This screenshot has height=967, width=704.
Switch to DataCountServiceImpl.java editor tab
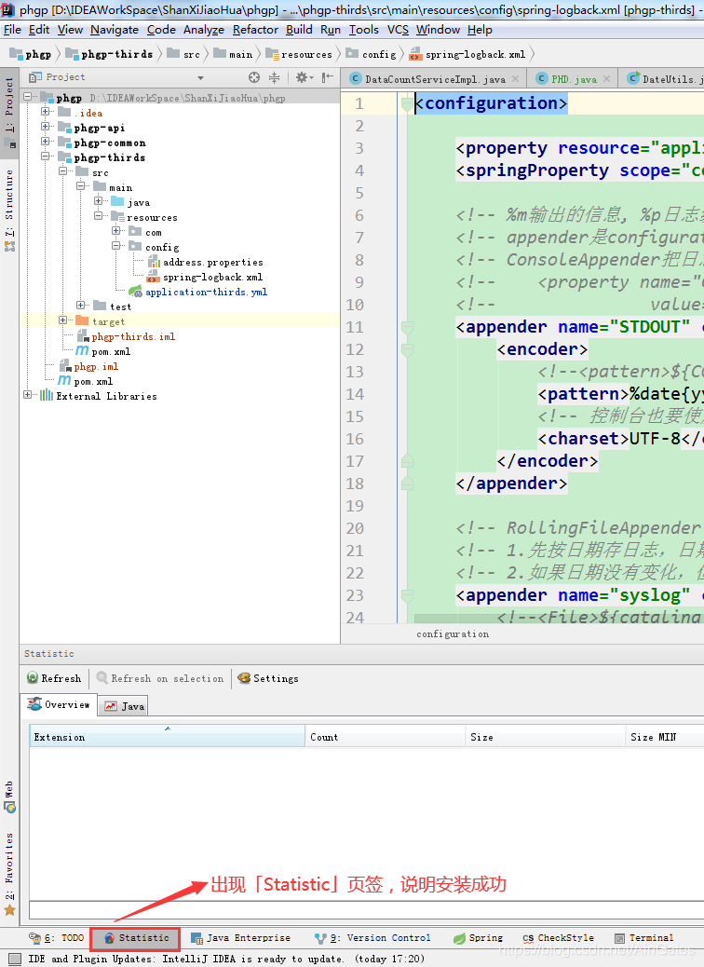pyautogui.click(x=435, y=79)
